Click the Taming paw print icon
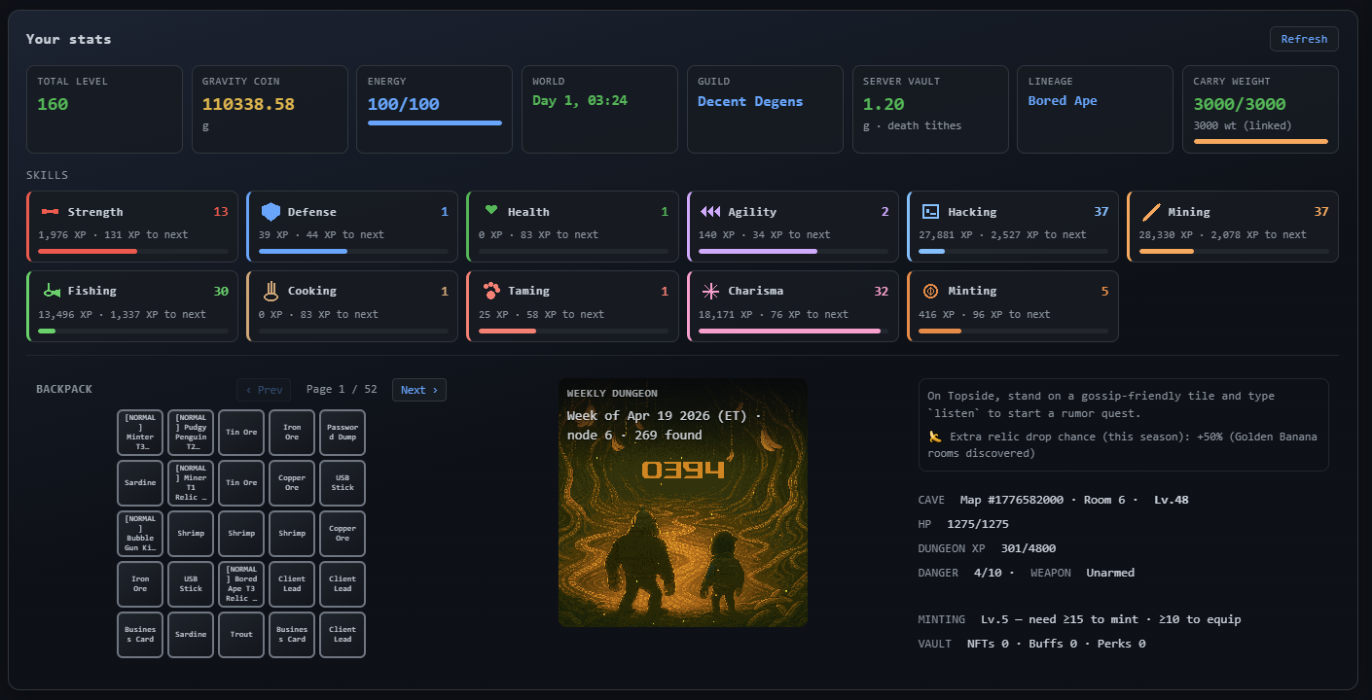The height and width of the screenshot is (700, 1372). 491,291
